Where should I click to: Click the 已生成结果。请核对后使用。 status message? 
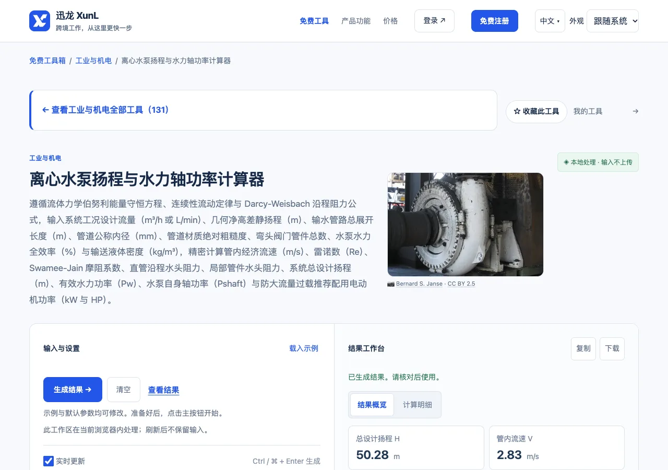(x=394, y=377)
